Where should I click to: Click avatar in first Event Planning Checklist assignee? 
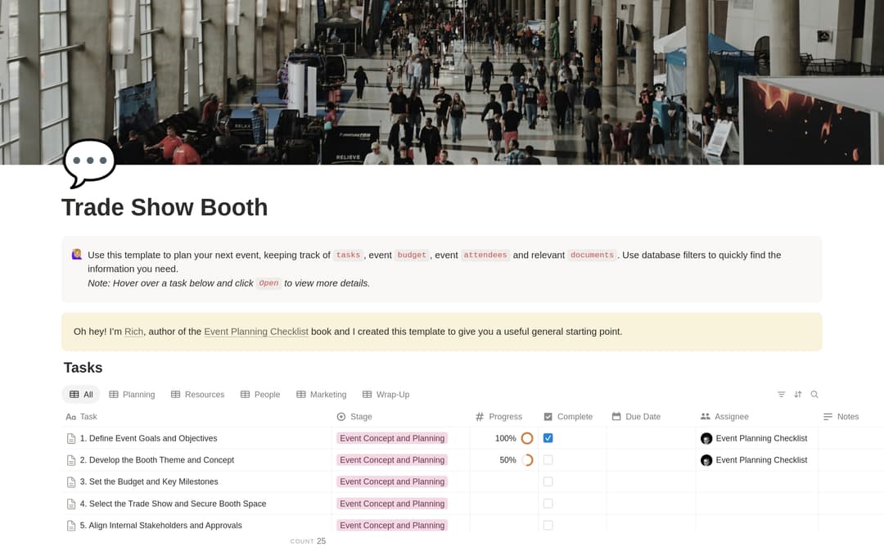coord(706,438)
